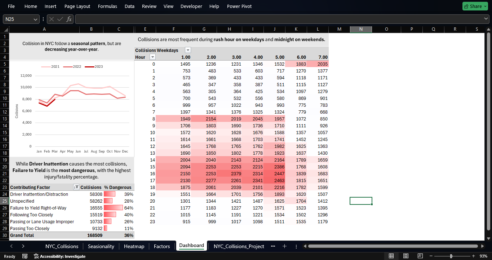Open the Hour row filter dropdown
The width and height of the screenshot is (492, 260).
[x=152, y=57]
